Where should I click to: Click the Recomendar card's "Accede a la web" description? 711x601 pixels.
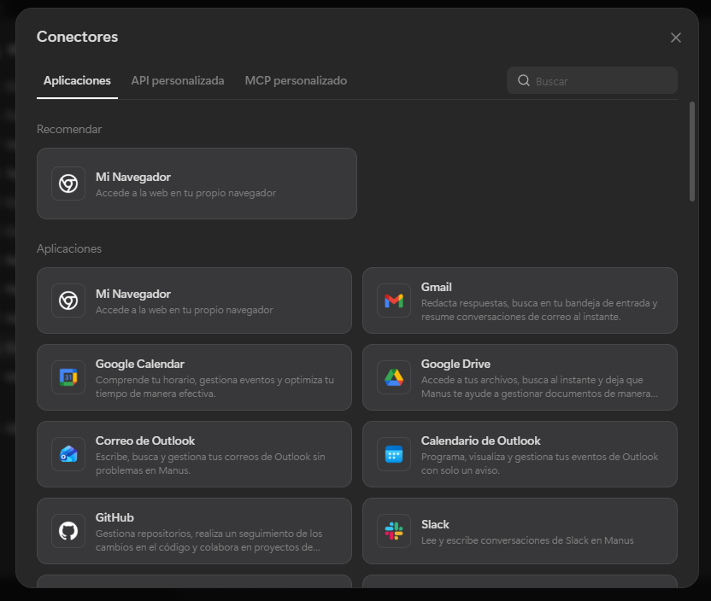click(185, 193)
